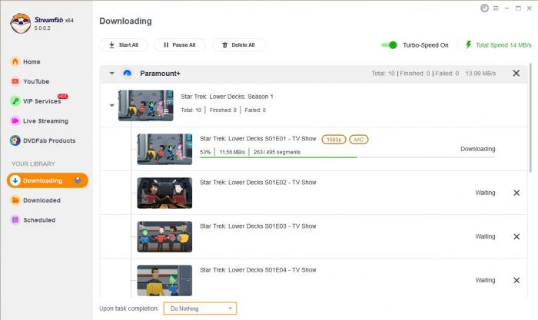Viewport: 538px width, 320px height.
Task: Go to Live Streaming section
Action: pos(45,121)
